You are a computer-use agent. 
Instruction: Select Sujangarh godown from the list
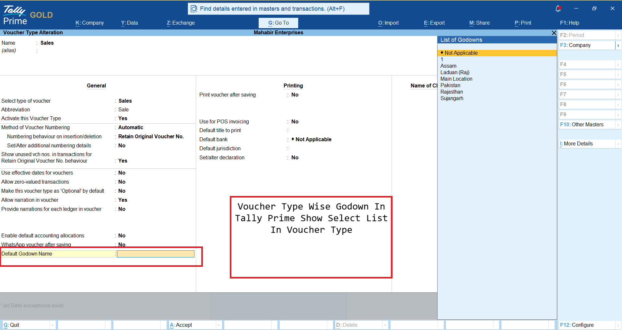[x=497, y=98]
